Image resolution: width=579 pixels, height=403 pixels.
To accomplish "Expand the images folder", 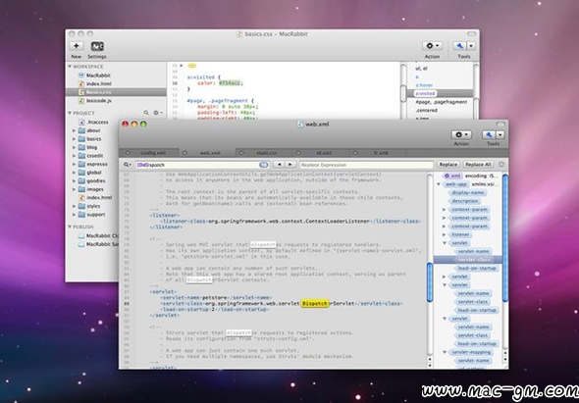I will click(x=74, y=189).
